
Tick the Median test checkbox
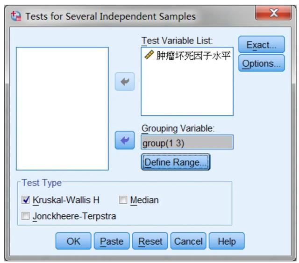(123, 200)
